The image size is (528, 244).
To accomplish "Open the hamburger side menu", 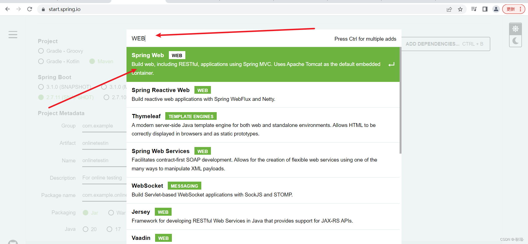I will point(13,35).
